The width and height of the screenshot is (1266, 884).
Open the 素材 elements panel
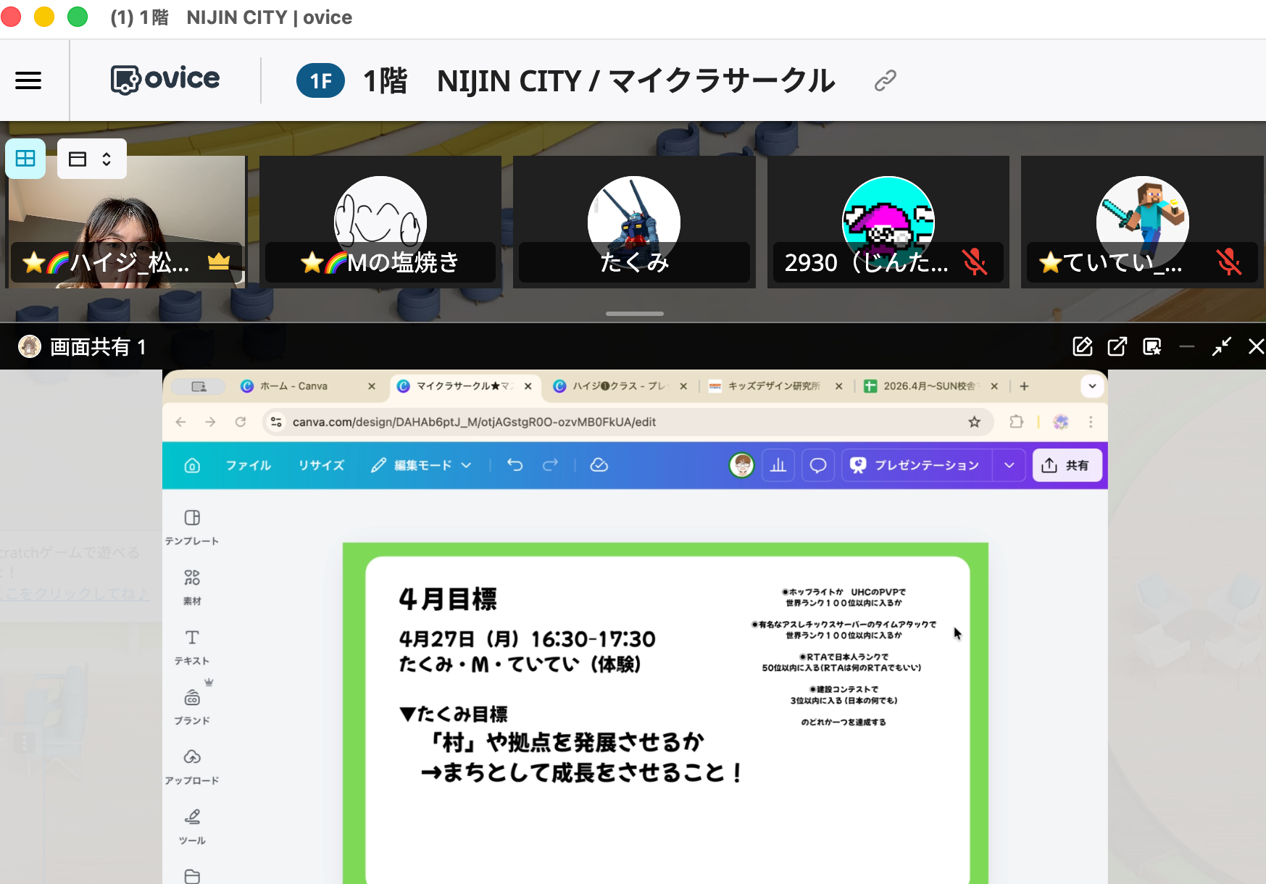[x=192, y=587]
